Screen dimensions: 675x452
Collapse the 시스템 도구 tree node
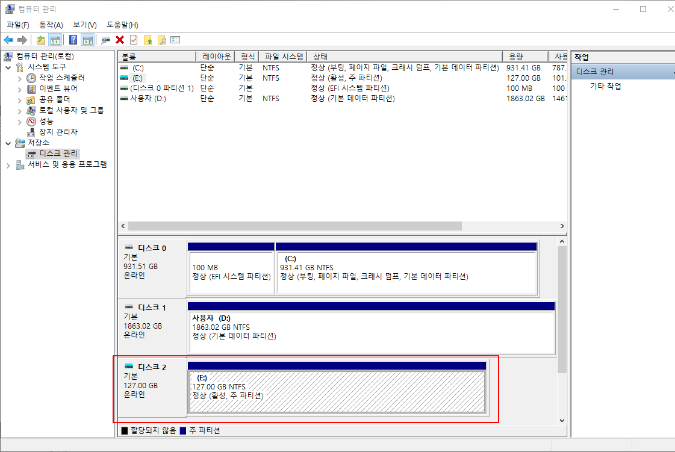[8, 67]
